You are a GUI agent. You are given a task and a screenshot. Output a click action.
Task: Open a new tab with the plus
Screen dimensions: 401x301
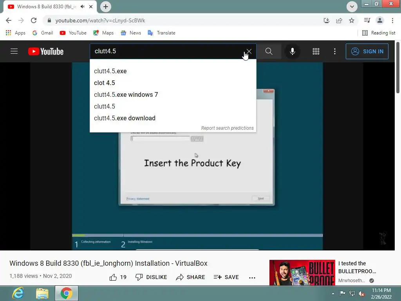point(106,7)
